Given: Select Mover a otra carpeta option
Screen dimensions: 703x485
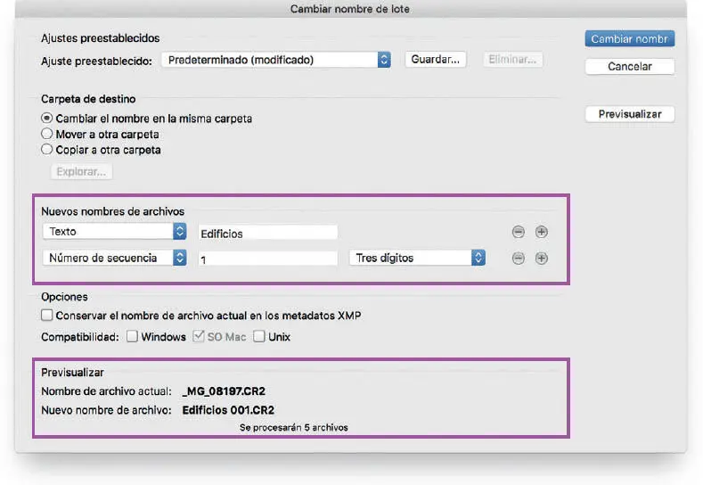Looking at the screenshot, I should click(x=47, y=135).
